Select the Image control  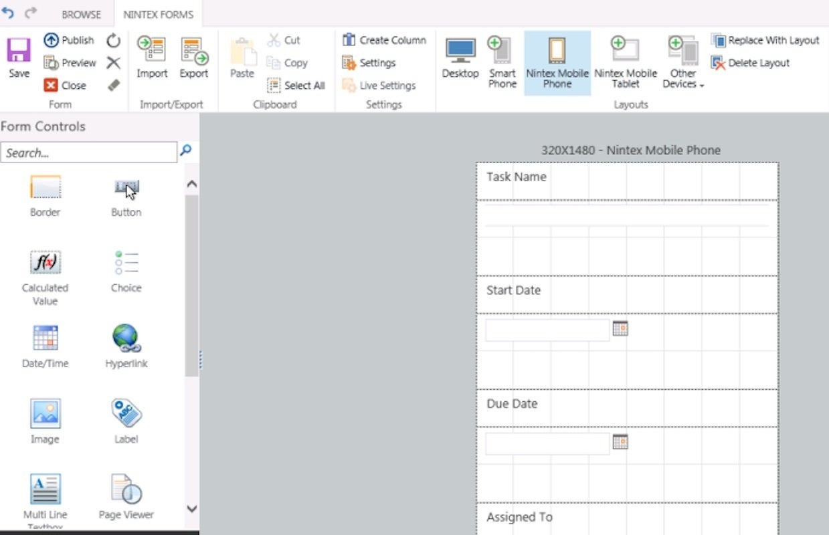tap(45, 423)
